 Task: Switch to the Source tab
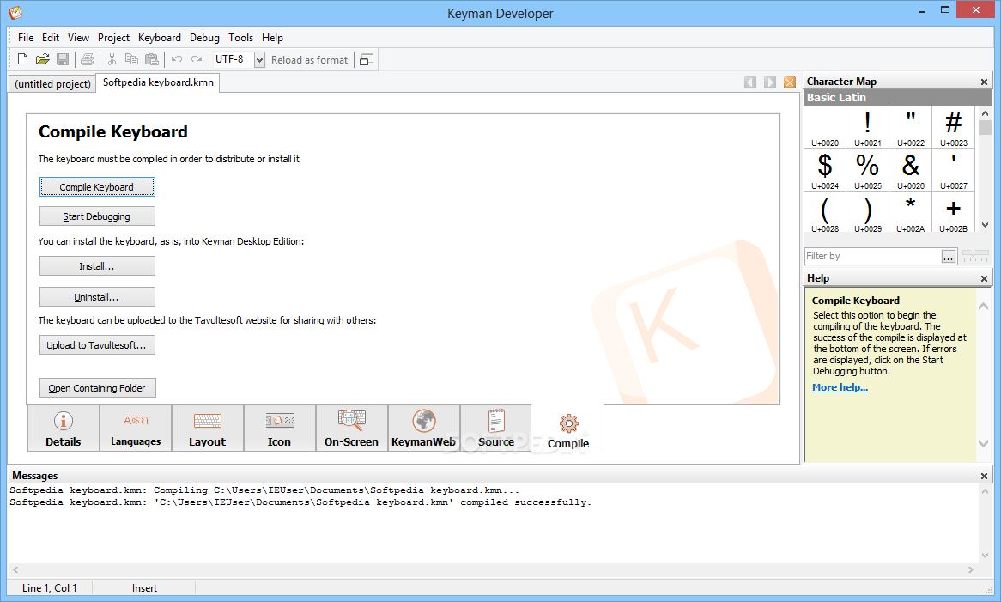495,429
